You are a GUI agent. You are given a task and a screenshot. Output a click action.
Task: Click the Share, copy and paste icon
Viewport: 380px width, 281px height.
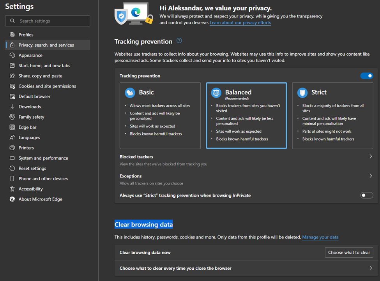(x=12, y=76)
